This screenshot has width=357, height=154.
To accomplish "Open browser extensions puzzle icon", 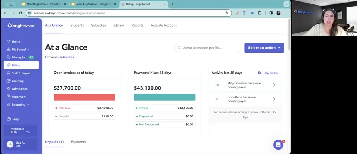I will tap(260, 13).
